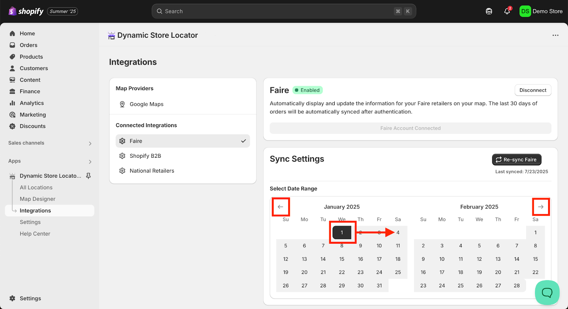Select the National Retailers integration
Viewport: 568px width, 309px height.
click(183, 171)
